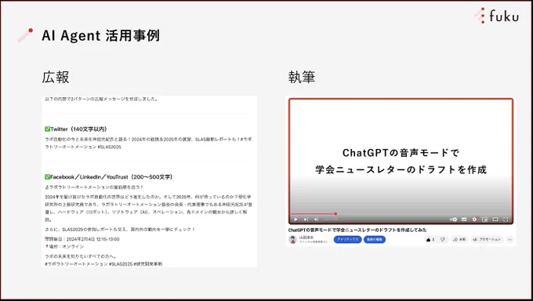Enable theater mode in the player
Viewport: 533px width, 301px height.
click(495, 219)
